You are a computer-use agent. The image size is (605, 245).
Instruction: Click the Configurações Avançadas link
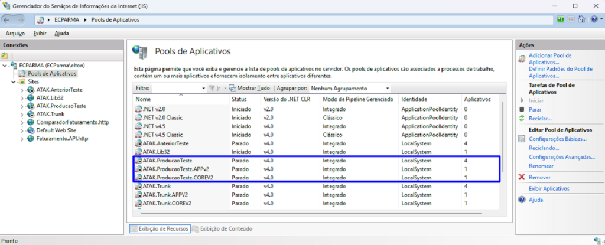coord(561,157)
